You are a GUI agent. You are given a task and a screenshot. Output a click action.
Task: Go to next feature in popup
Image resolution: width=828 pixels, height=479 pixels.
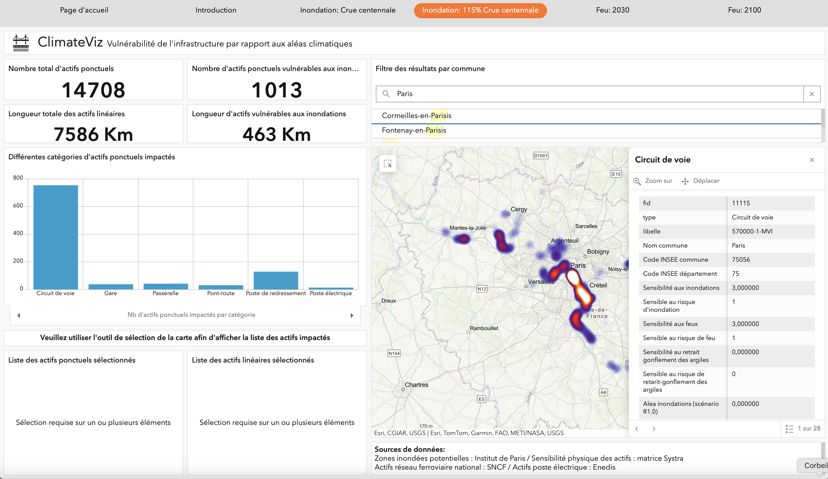click(x=654, y=429)
